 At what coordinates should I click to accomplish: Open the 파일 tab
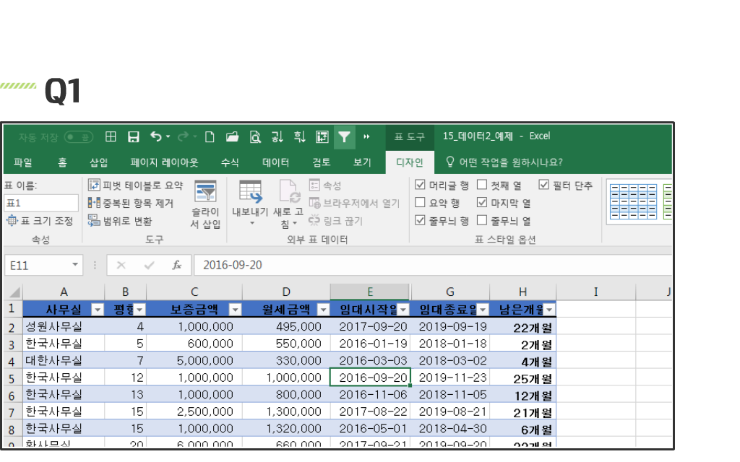tap(23, 162)
